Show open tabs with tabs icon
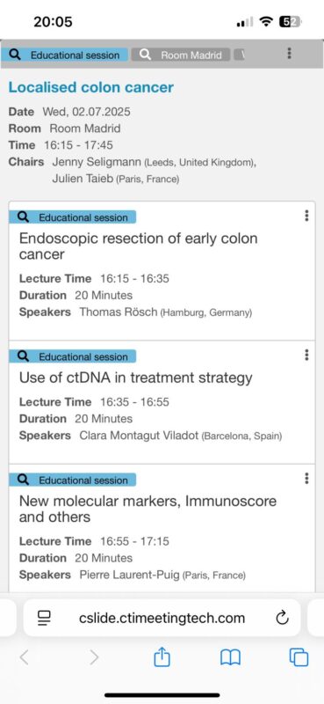 tap(299, 657)
